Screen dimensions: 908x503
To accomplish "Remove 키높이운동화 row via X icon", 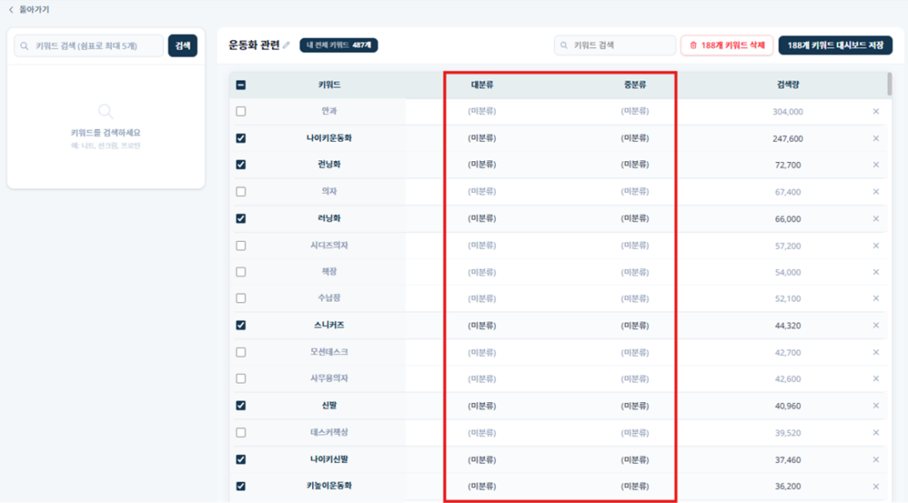I will tap(875, 486).
